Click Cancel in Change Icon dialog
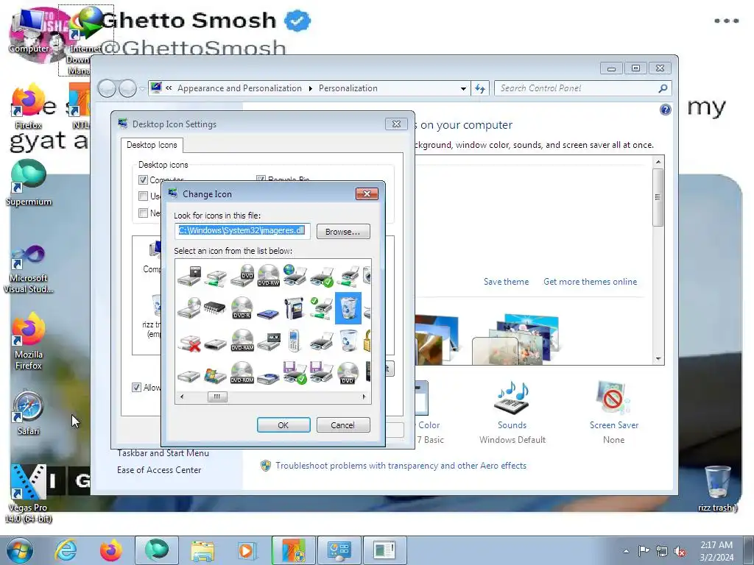Viewport: 754px width, 565px height. click(343, 424)
